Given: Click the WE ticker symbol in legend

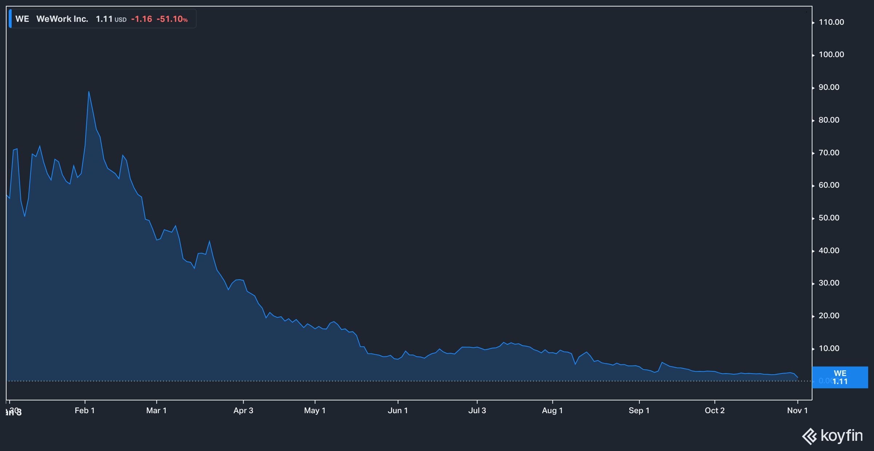Looking at the screenshot, I should click(x=22, y=19).
